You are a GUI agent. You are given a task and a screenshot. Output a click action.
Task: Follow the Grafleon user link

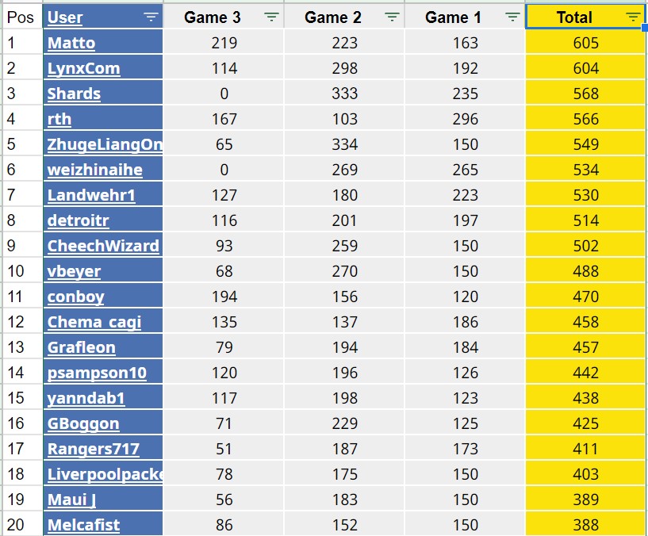(x=81, y=347)
